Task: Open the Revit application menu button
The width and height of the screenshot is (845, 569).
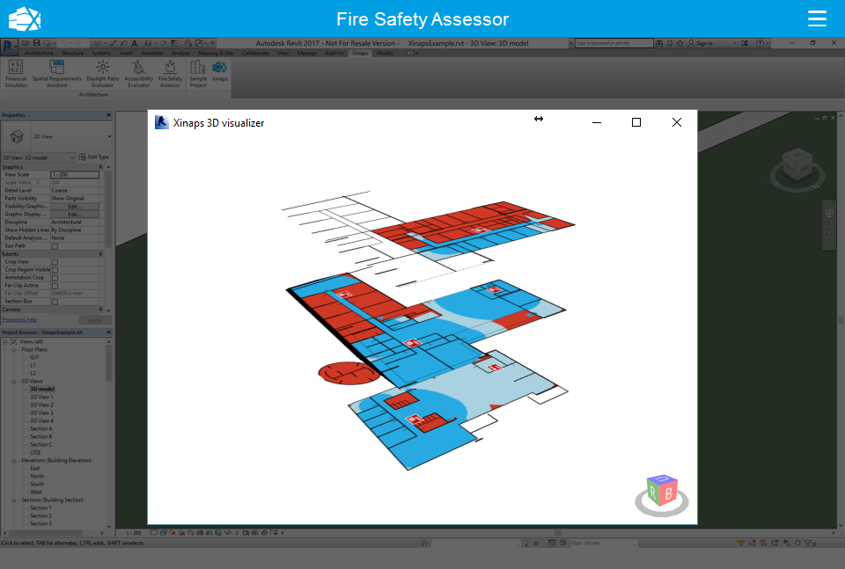Action: pyautogui.click(x=9, y=47)
